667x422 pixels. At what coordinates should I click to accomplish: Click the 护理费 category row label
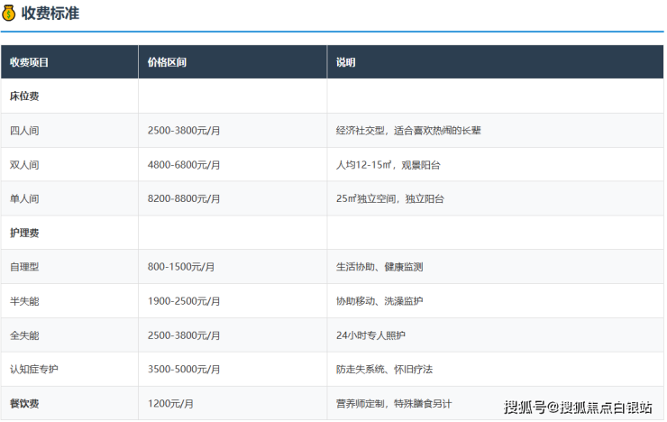click(24, 233)
